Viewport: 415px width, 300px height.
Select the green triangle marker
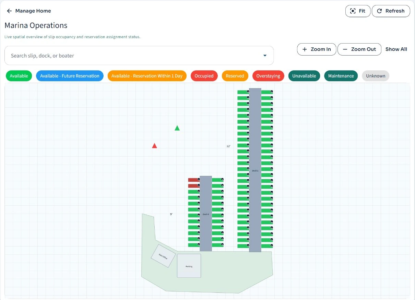(177, 128)
